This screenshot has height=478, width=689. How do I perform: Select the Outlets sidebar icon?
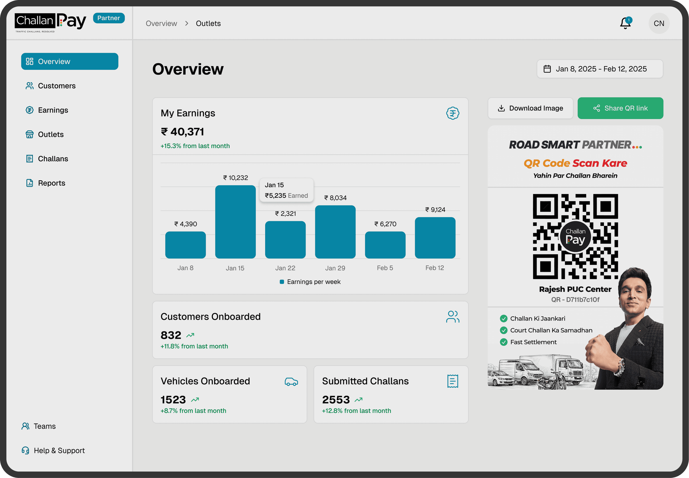tap(29, 134)
